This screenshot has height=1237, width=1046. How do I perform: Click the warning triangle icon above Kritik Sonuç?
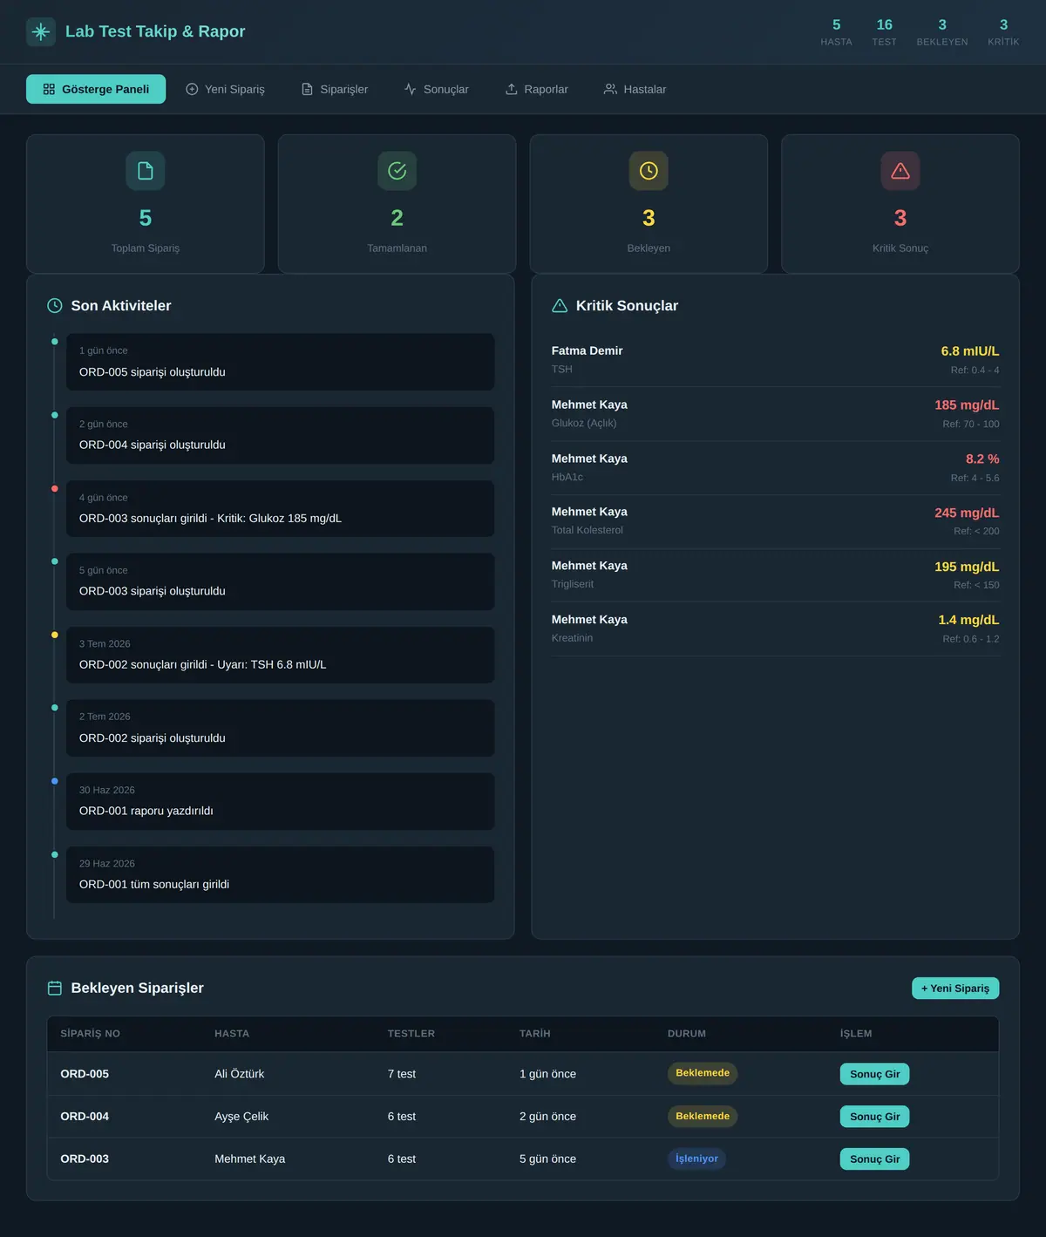900,171
